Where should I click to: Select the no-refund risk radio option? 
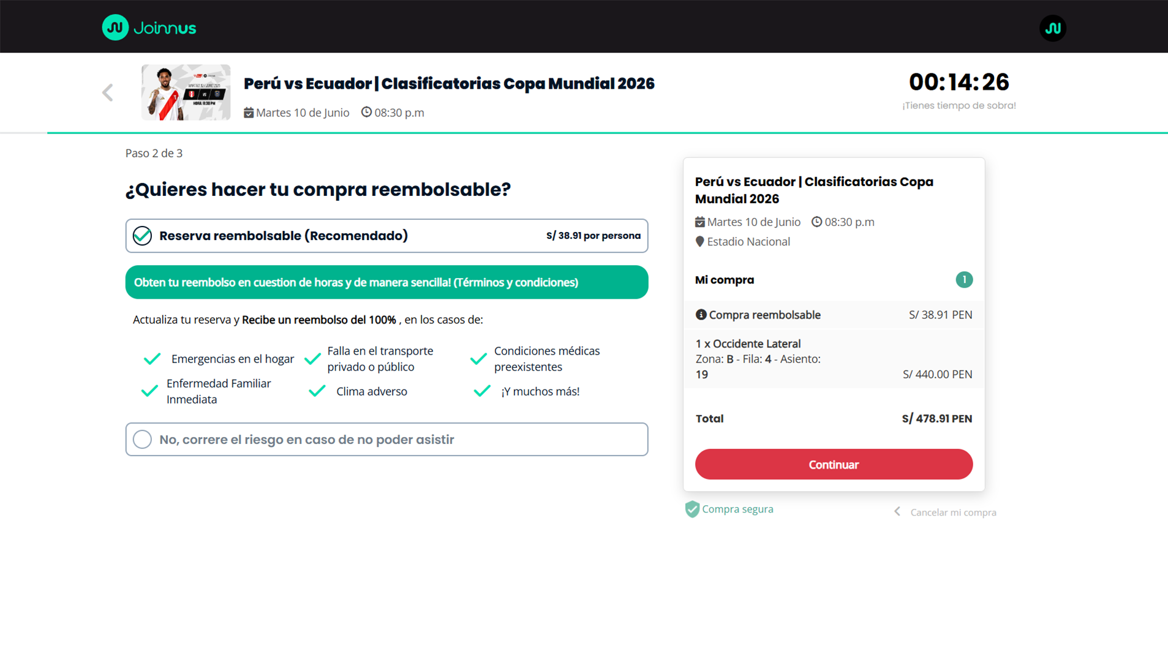pyautogui.click(x=142, y=440)
